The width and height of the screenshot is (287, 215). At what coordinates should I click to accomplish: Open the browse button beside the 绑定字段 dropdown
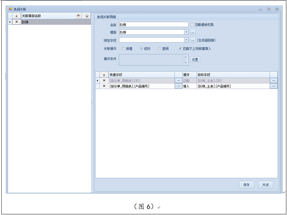click(193, 40)
